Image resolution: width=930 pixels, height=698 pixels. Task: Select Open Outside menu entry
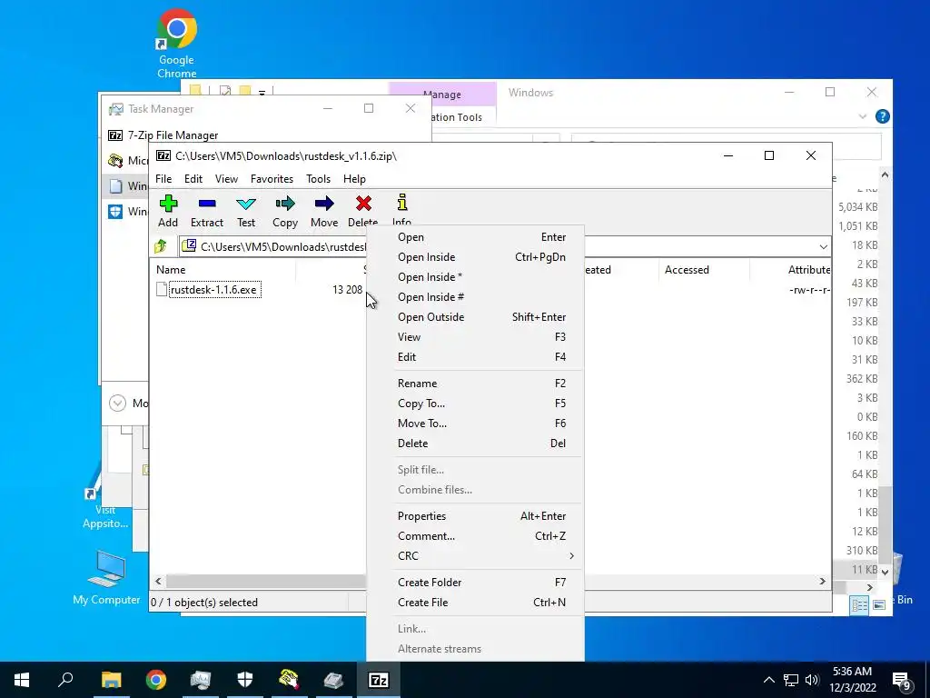tap(475, 317)
